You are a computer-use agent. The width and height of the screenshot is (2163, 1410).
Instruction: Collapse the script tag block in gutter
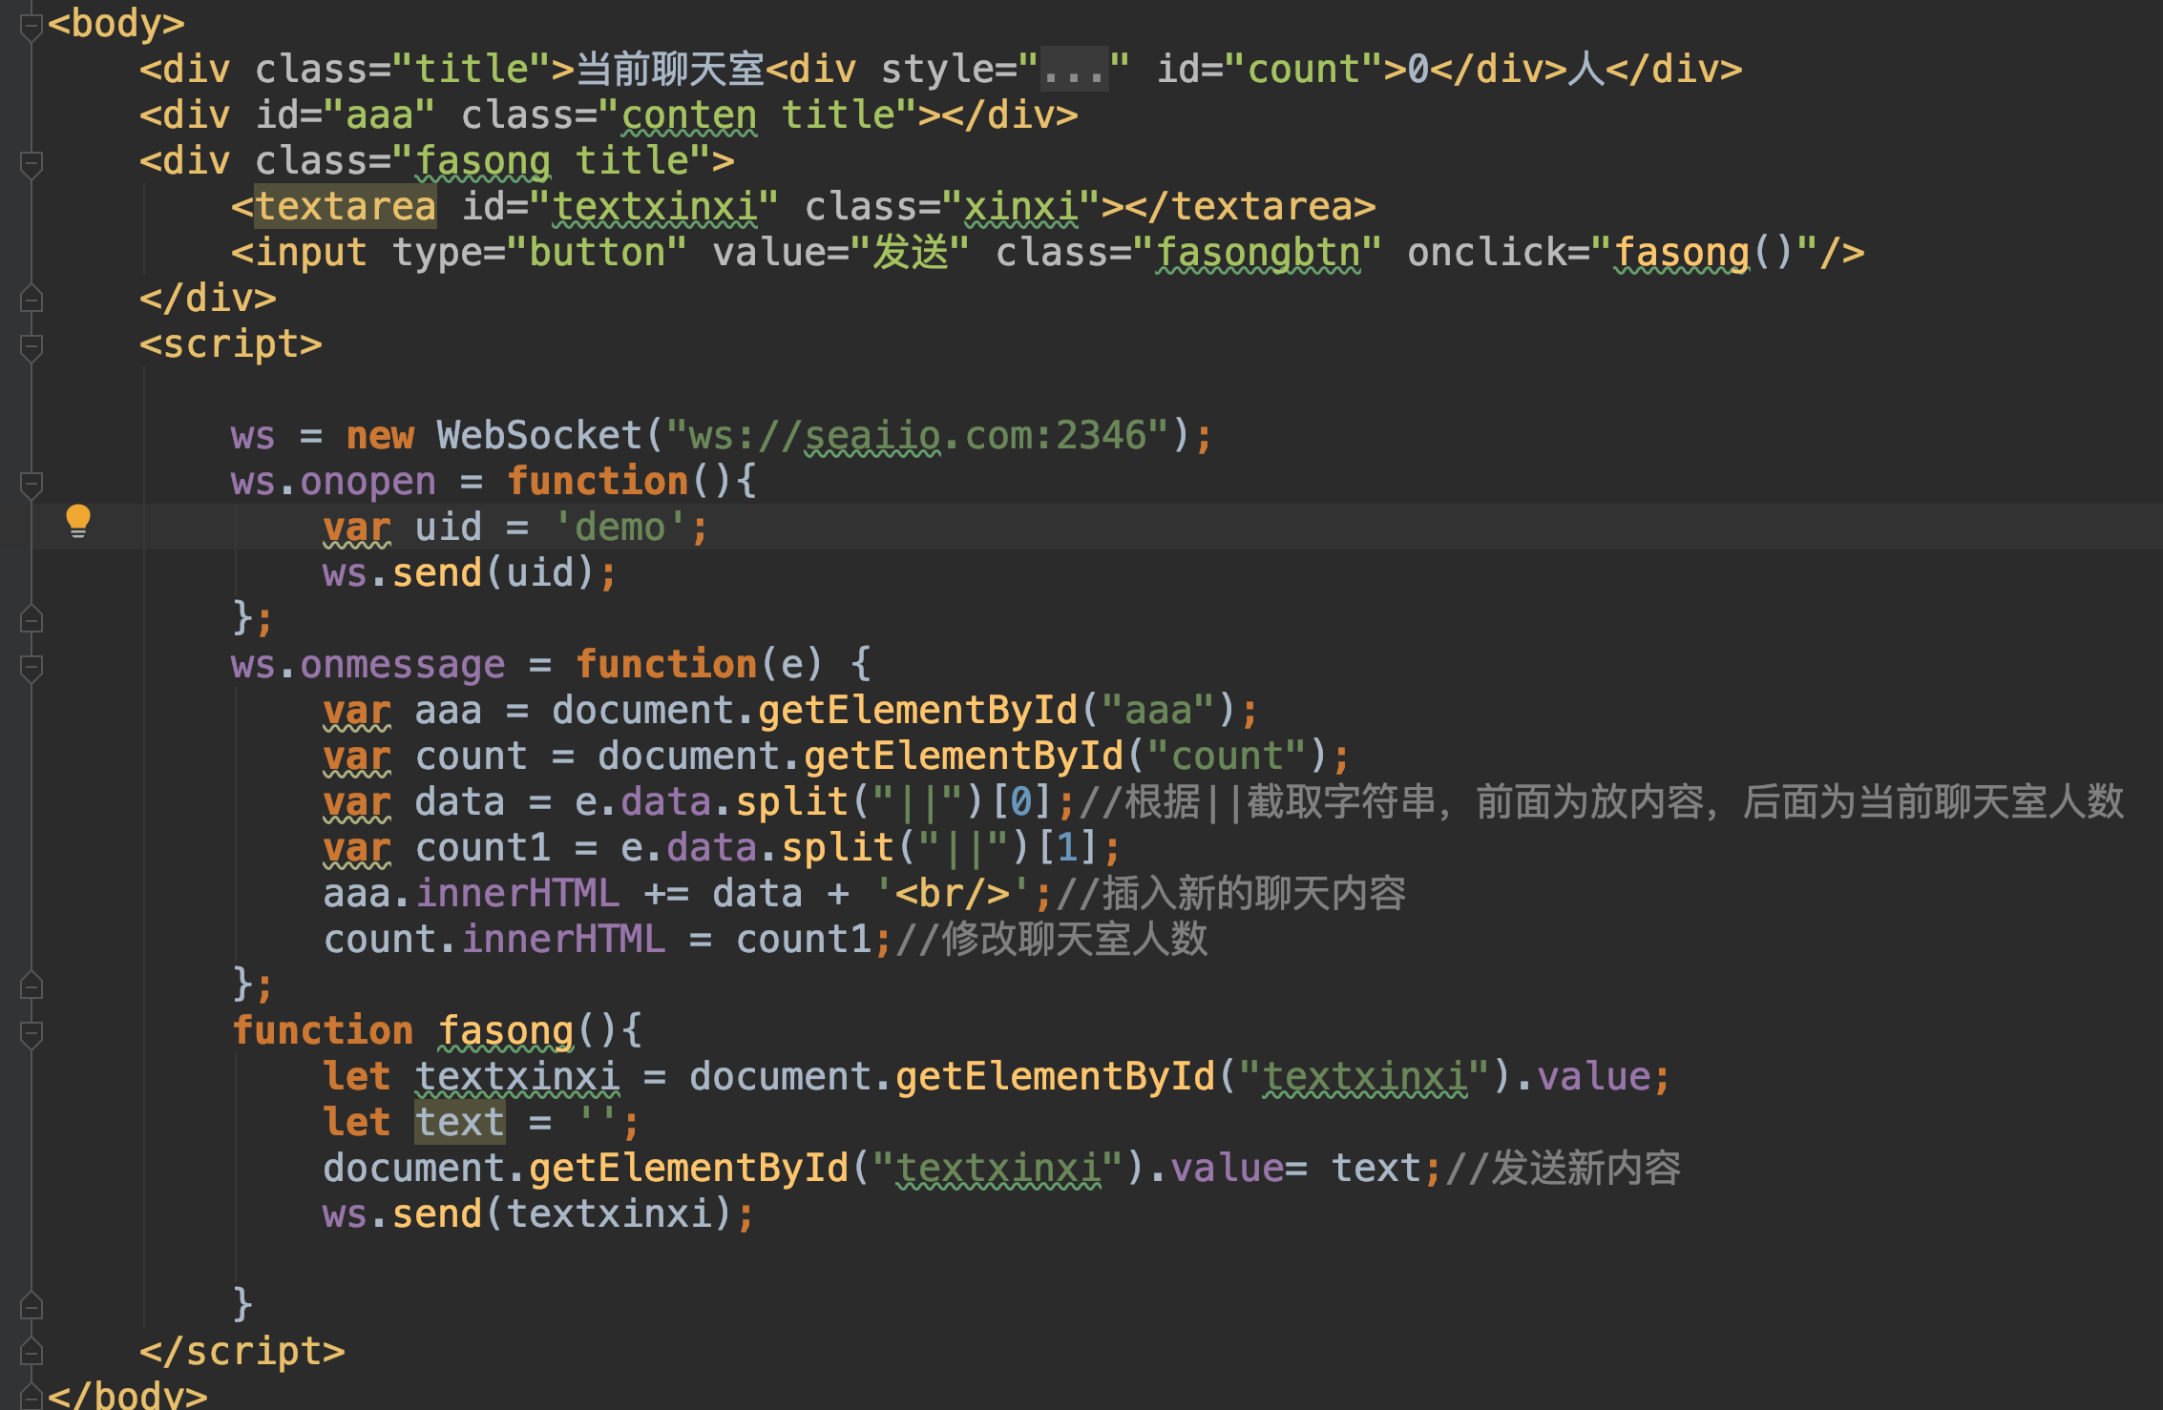(x=31, y=346)
